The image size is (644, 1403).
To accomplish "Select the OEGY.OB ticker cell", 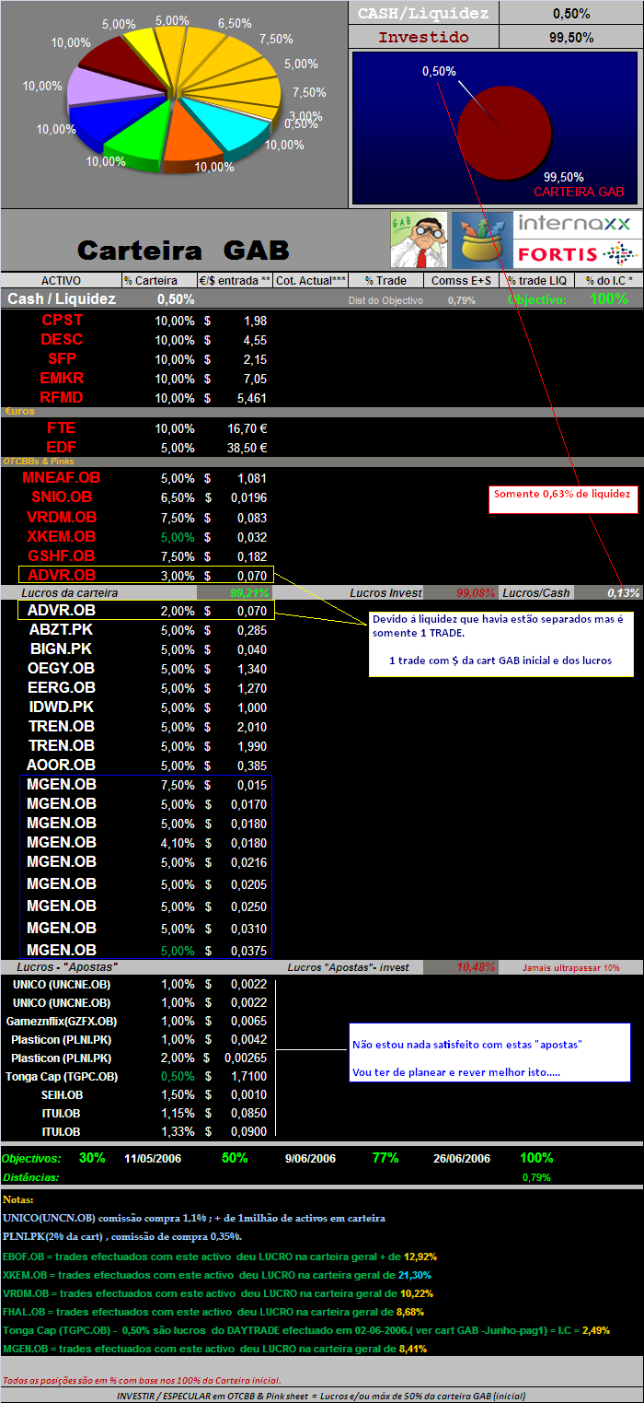I will tap(62, 669).
